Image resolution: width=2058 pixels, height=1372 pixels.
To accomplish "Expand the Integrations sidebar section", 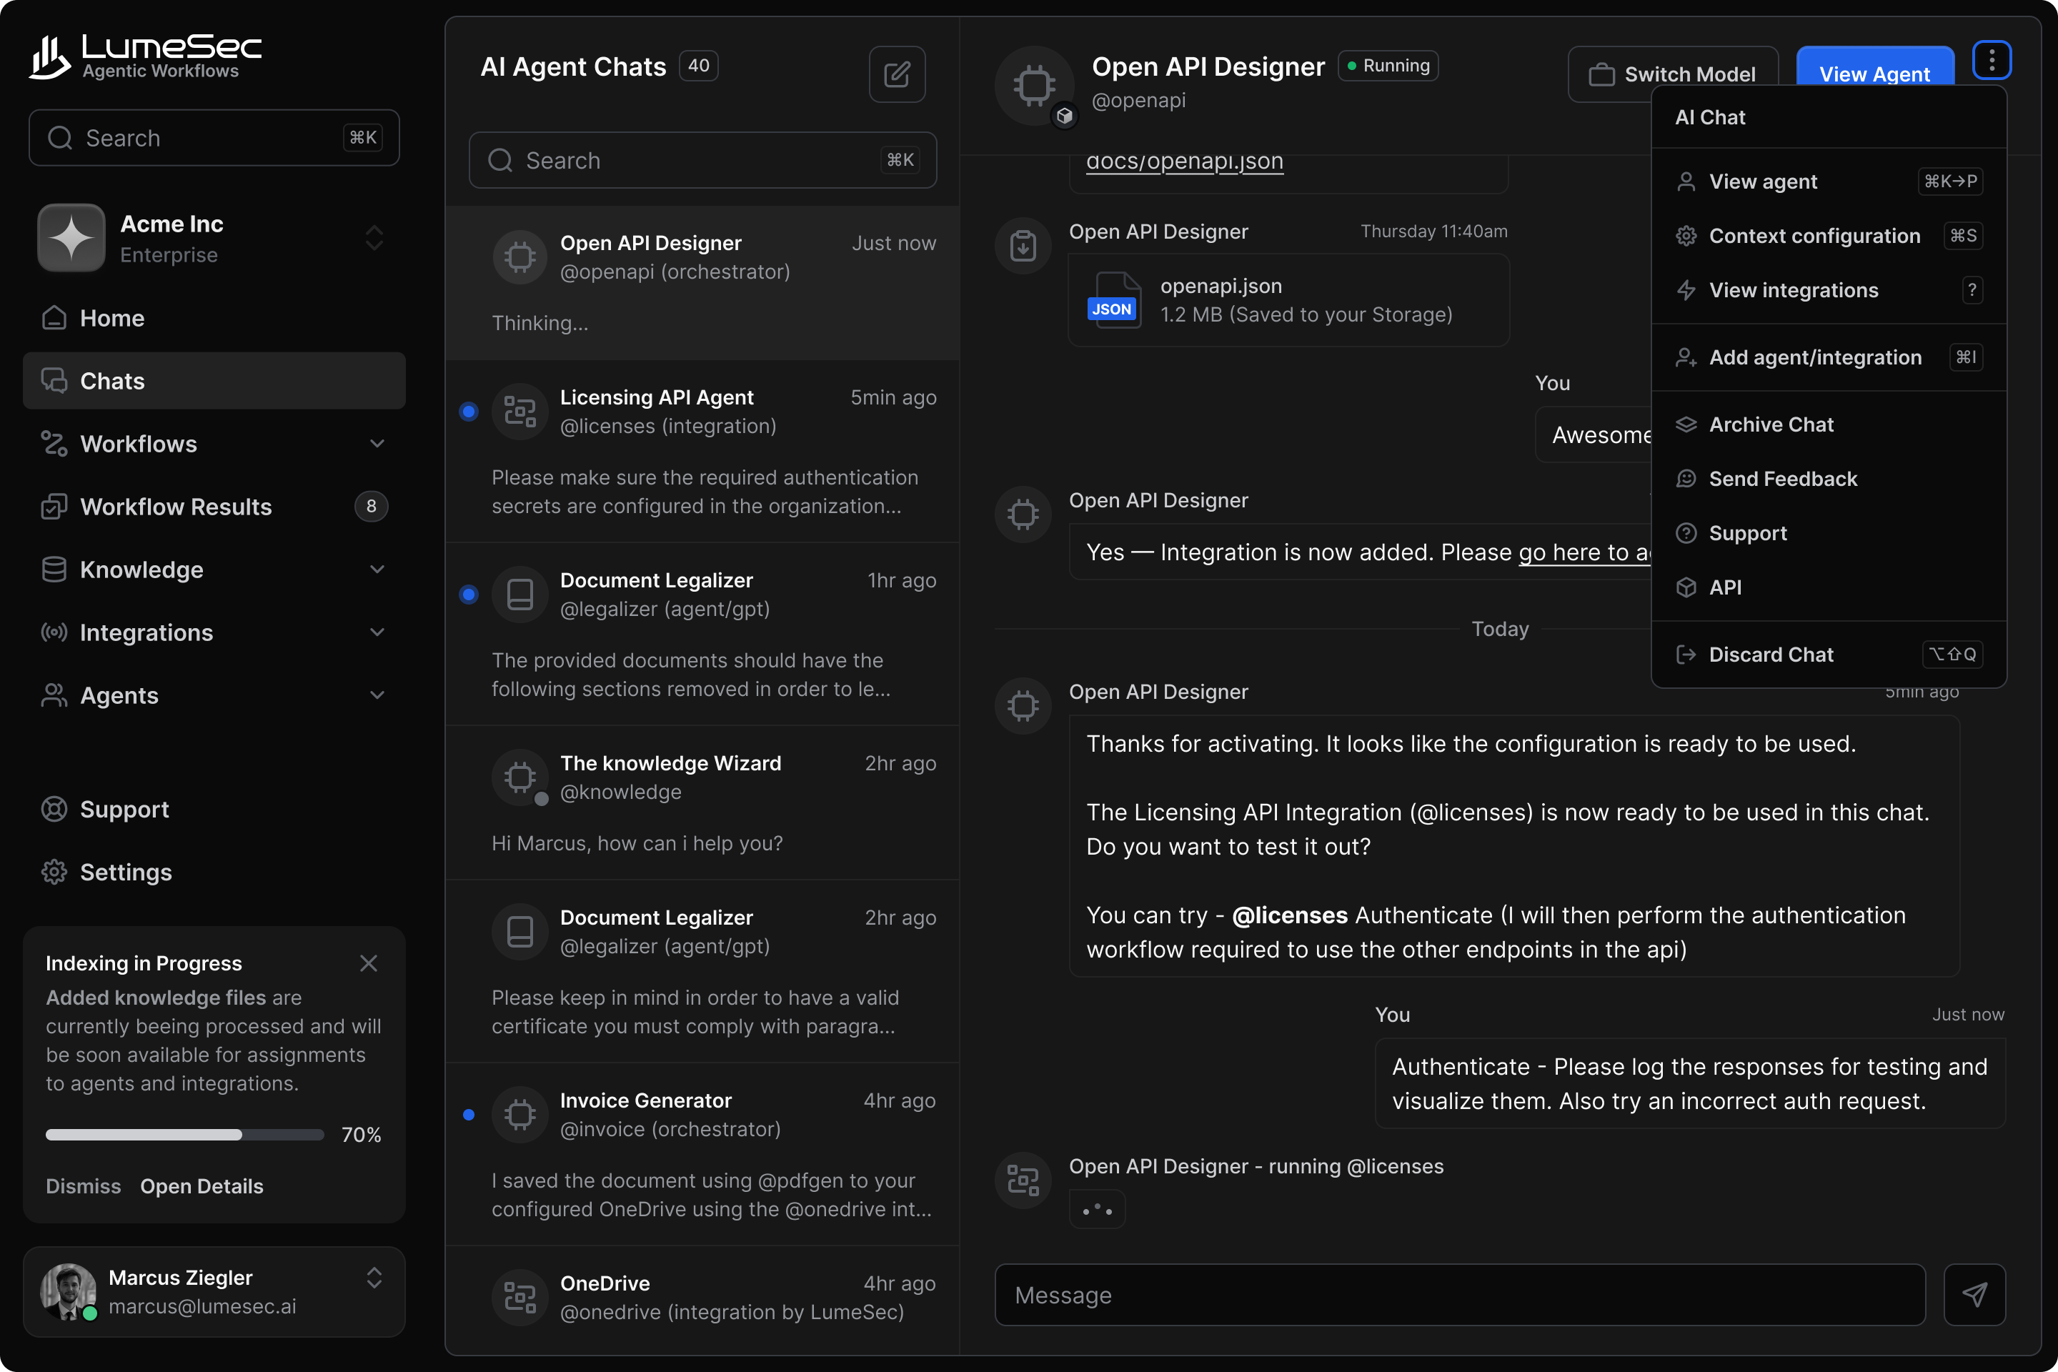I will point(377,632).
